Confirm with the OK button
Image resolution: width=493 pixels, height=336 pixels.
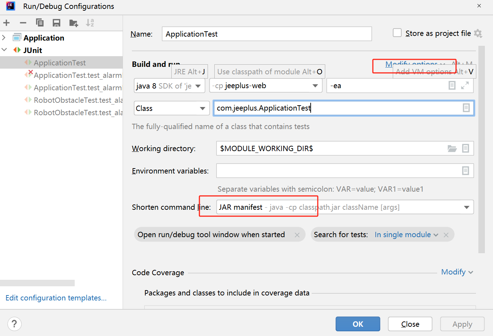point(358,324)
